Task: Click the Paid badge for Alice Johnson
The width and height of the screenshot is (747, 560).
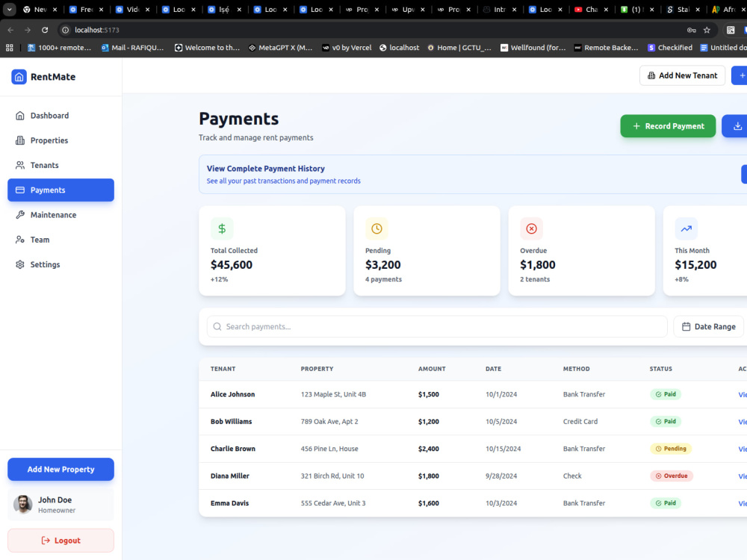Action: (x=666, y=394)
